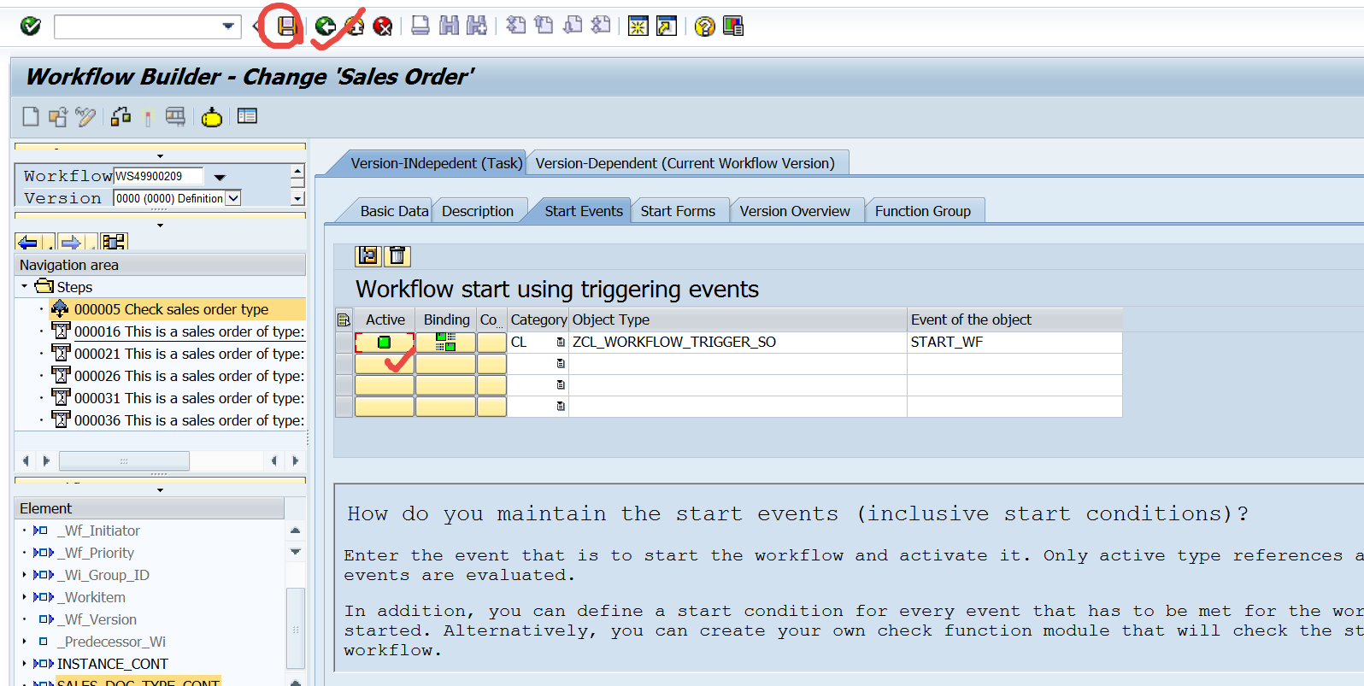Viewport: 1364px width, 686px height.
Task: Expand the _Wi_Group_ID element
Action: 25,575
